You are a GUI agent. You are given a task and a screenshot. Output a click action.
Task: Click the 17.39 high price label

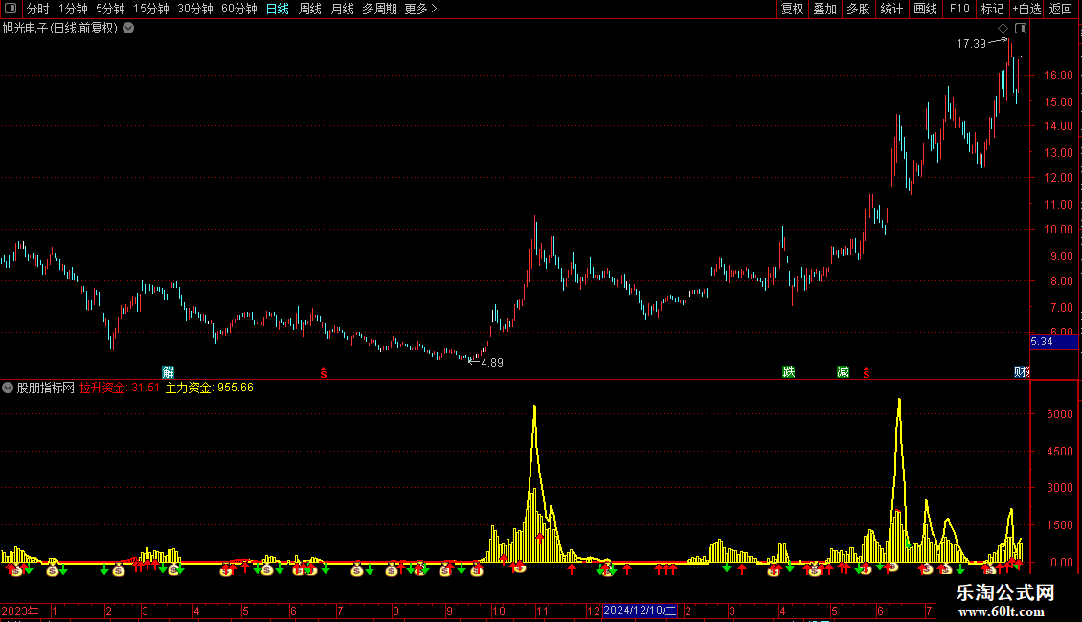971,44
